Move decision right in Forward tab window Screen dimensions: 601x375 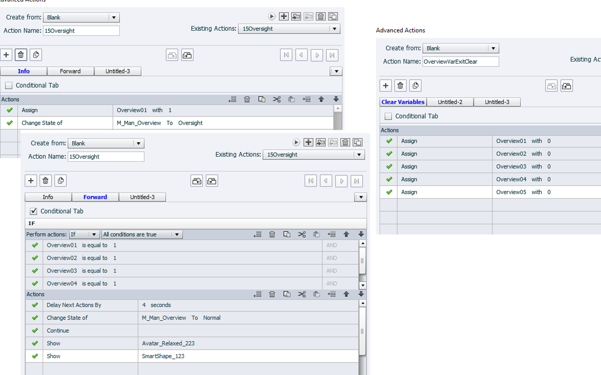(x=212, y=181)
